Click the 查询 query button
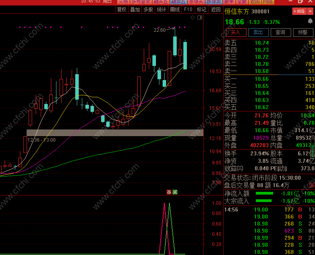The image size is (315, 255). pos(281,33)
